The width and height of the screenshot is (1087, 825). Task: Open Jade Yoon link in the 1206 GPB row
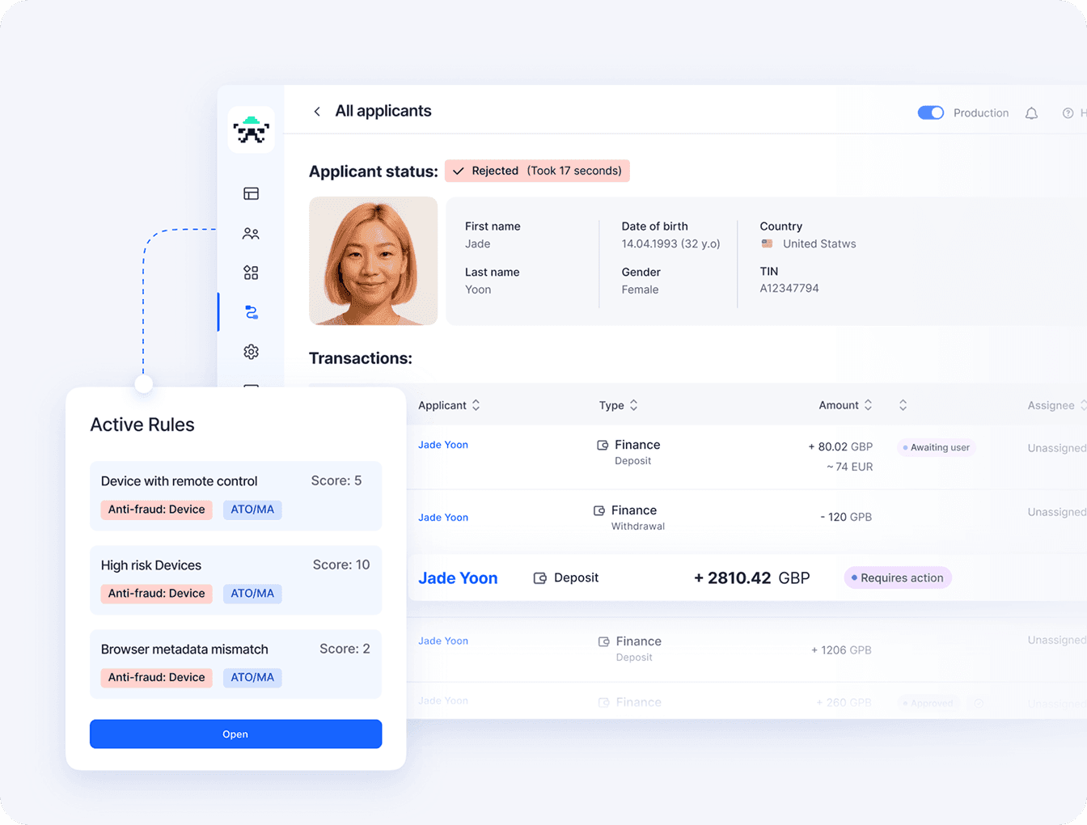point(443,641)
